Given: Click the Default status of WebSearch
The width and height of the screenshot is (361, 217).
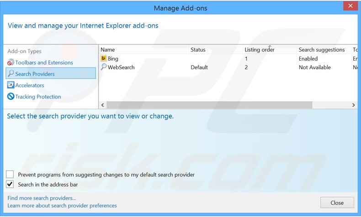Looking at the screenshot, I should click(199, 67).
